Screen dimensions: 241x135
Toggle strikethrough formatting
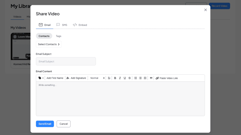pyautogui.click(x=130, y=78)
